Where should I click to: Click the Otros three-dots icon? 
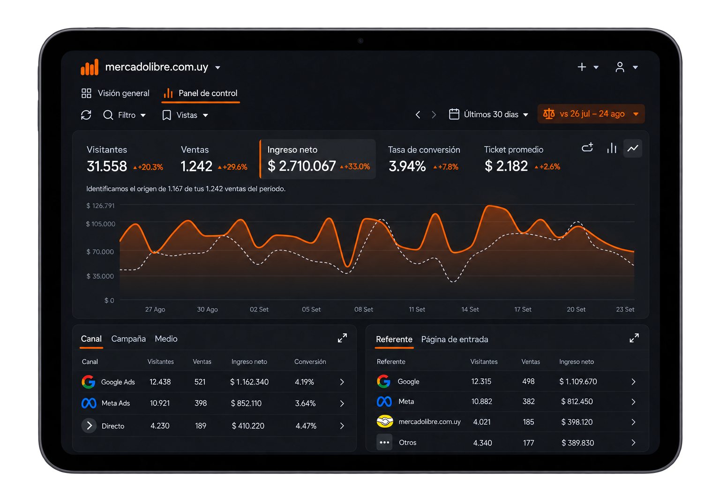tap(384, 442)
